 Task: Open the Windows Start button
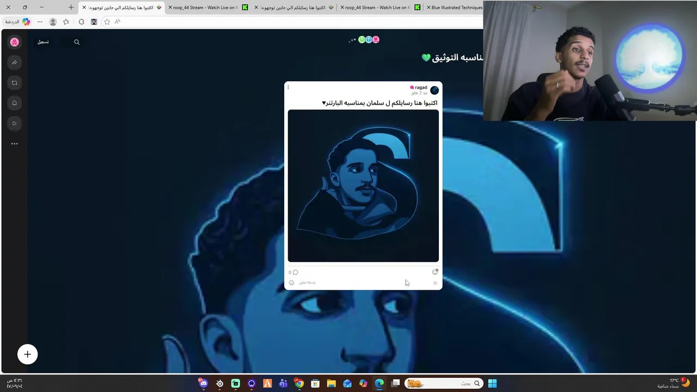coord(492,383)
